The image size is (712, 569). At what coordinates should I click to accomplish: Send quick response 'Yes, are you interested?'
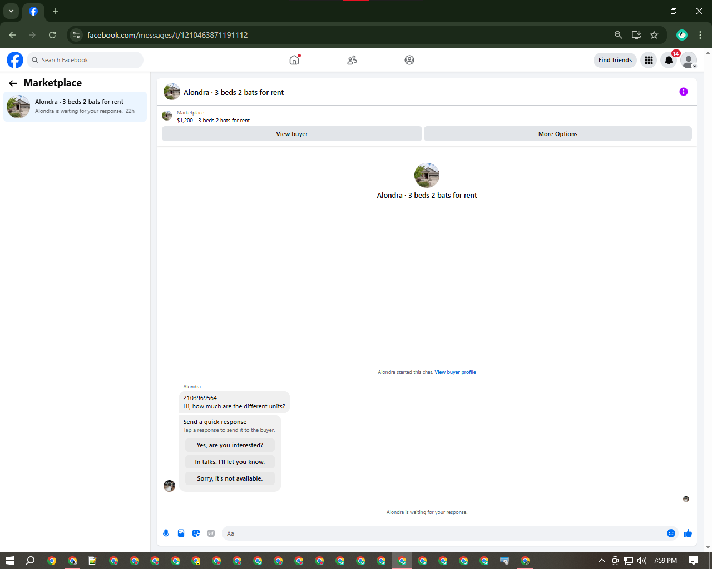[230, 445]
